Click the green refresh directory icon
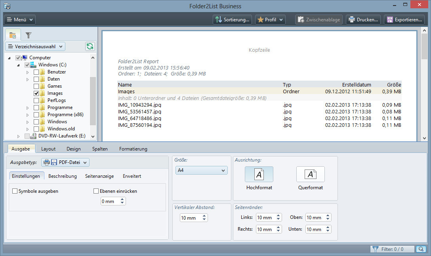431x256 pixels. coord(90,47)
